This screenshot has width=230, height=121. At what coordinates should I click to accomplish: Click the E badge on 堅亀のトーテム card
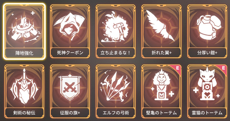pyautogui.click(x=177, y=68)
